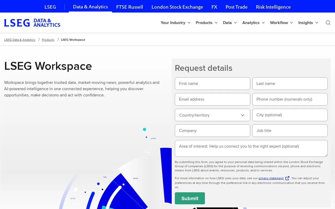Submit the request details form
This screenshot has height=209, width=335.
[190, 198]
